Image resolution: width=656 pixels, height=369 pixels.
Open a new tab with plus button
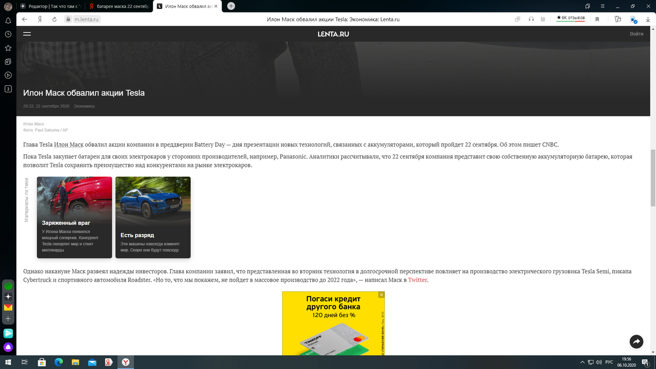tap(231, 6)
